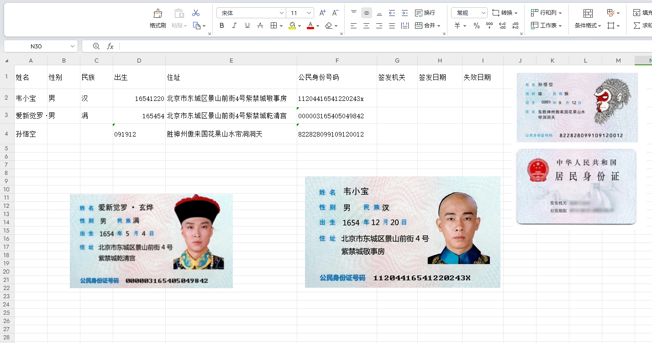Click the Decrease font size A- icon
This screenshot has height=343, width=652.
pyautogui.click(x=335, y=13)
